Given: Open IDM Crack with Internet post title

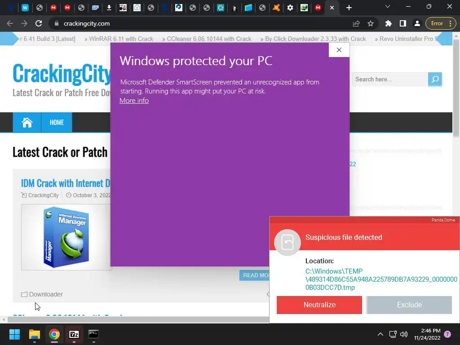Looking at the screenshot, I should 66,183.
